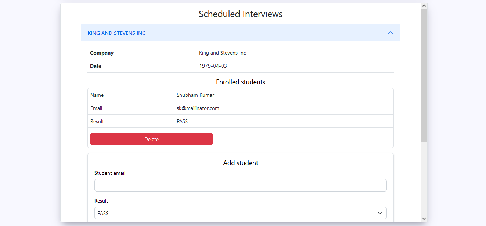Click the name Shubham Kumar
Image resolution: width=486 pixels, height=226 pixels.
195,95
